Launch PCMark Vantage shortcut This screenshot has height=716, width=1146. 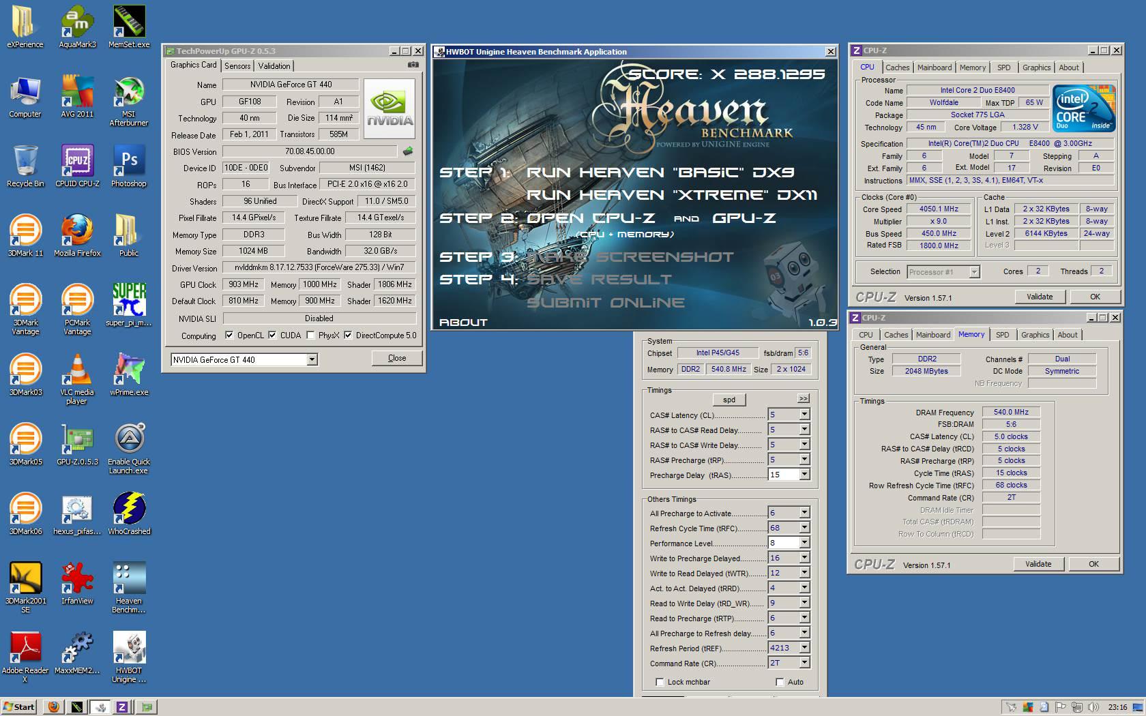pyautogui.click(x=77, y=310)
